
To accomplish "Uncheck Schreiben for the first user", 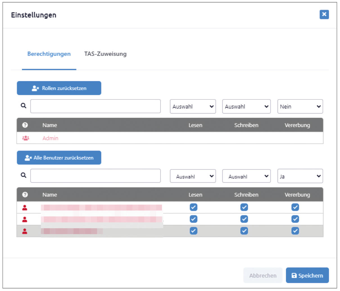I will (244, 207).
